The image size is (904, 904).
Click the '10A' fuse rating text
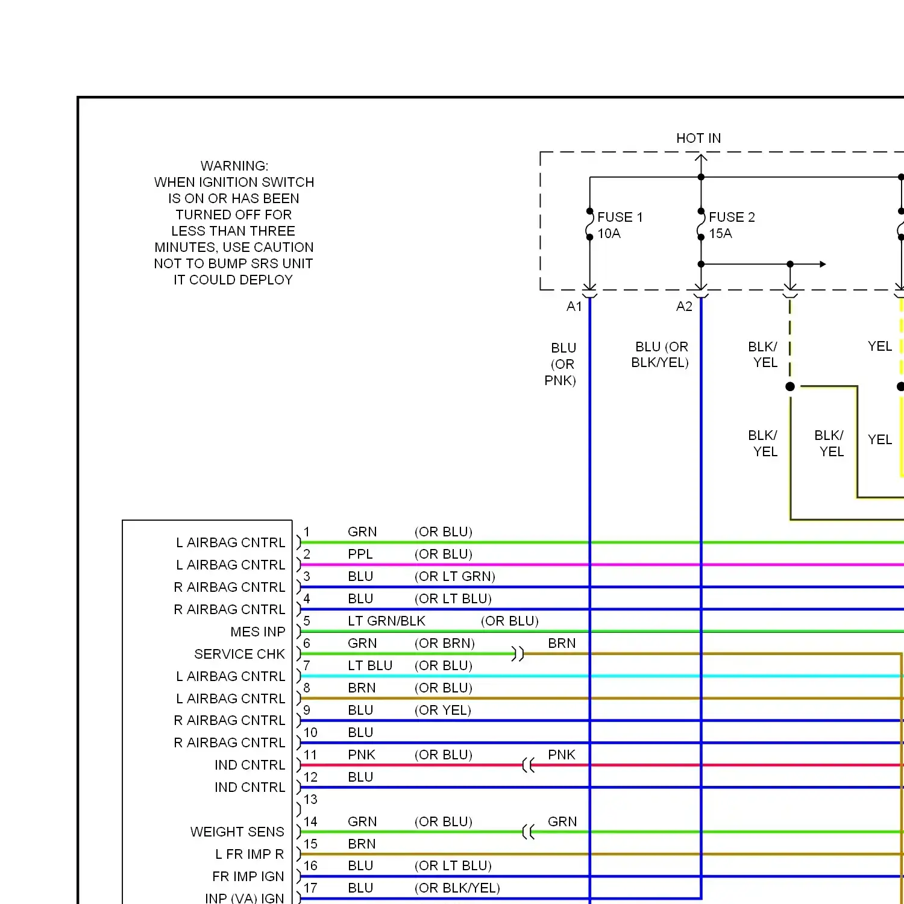pos(609,233)
